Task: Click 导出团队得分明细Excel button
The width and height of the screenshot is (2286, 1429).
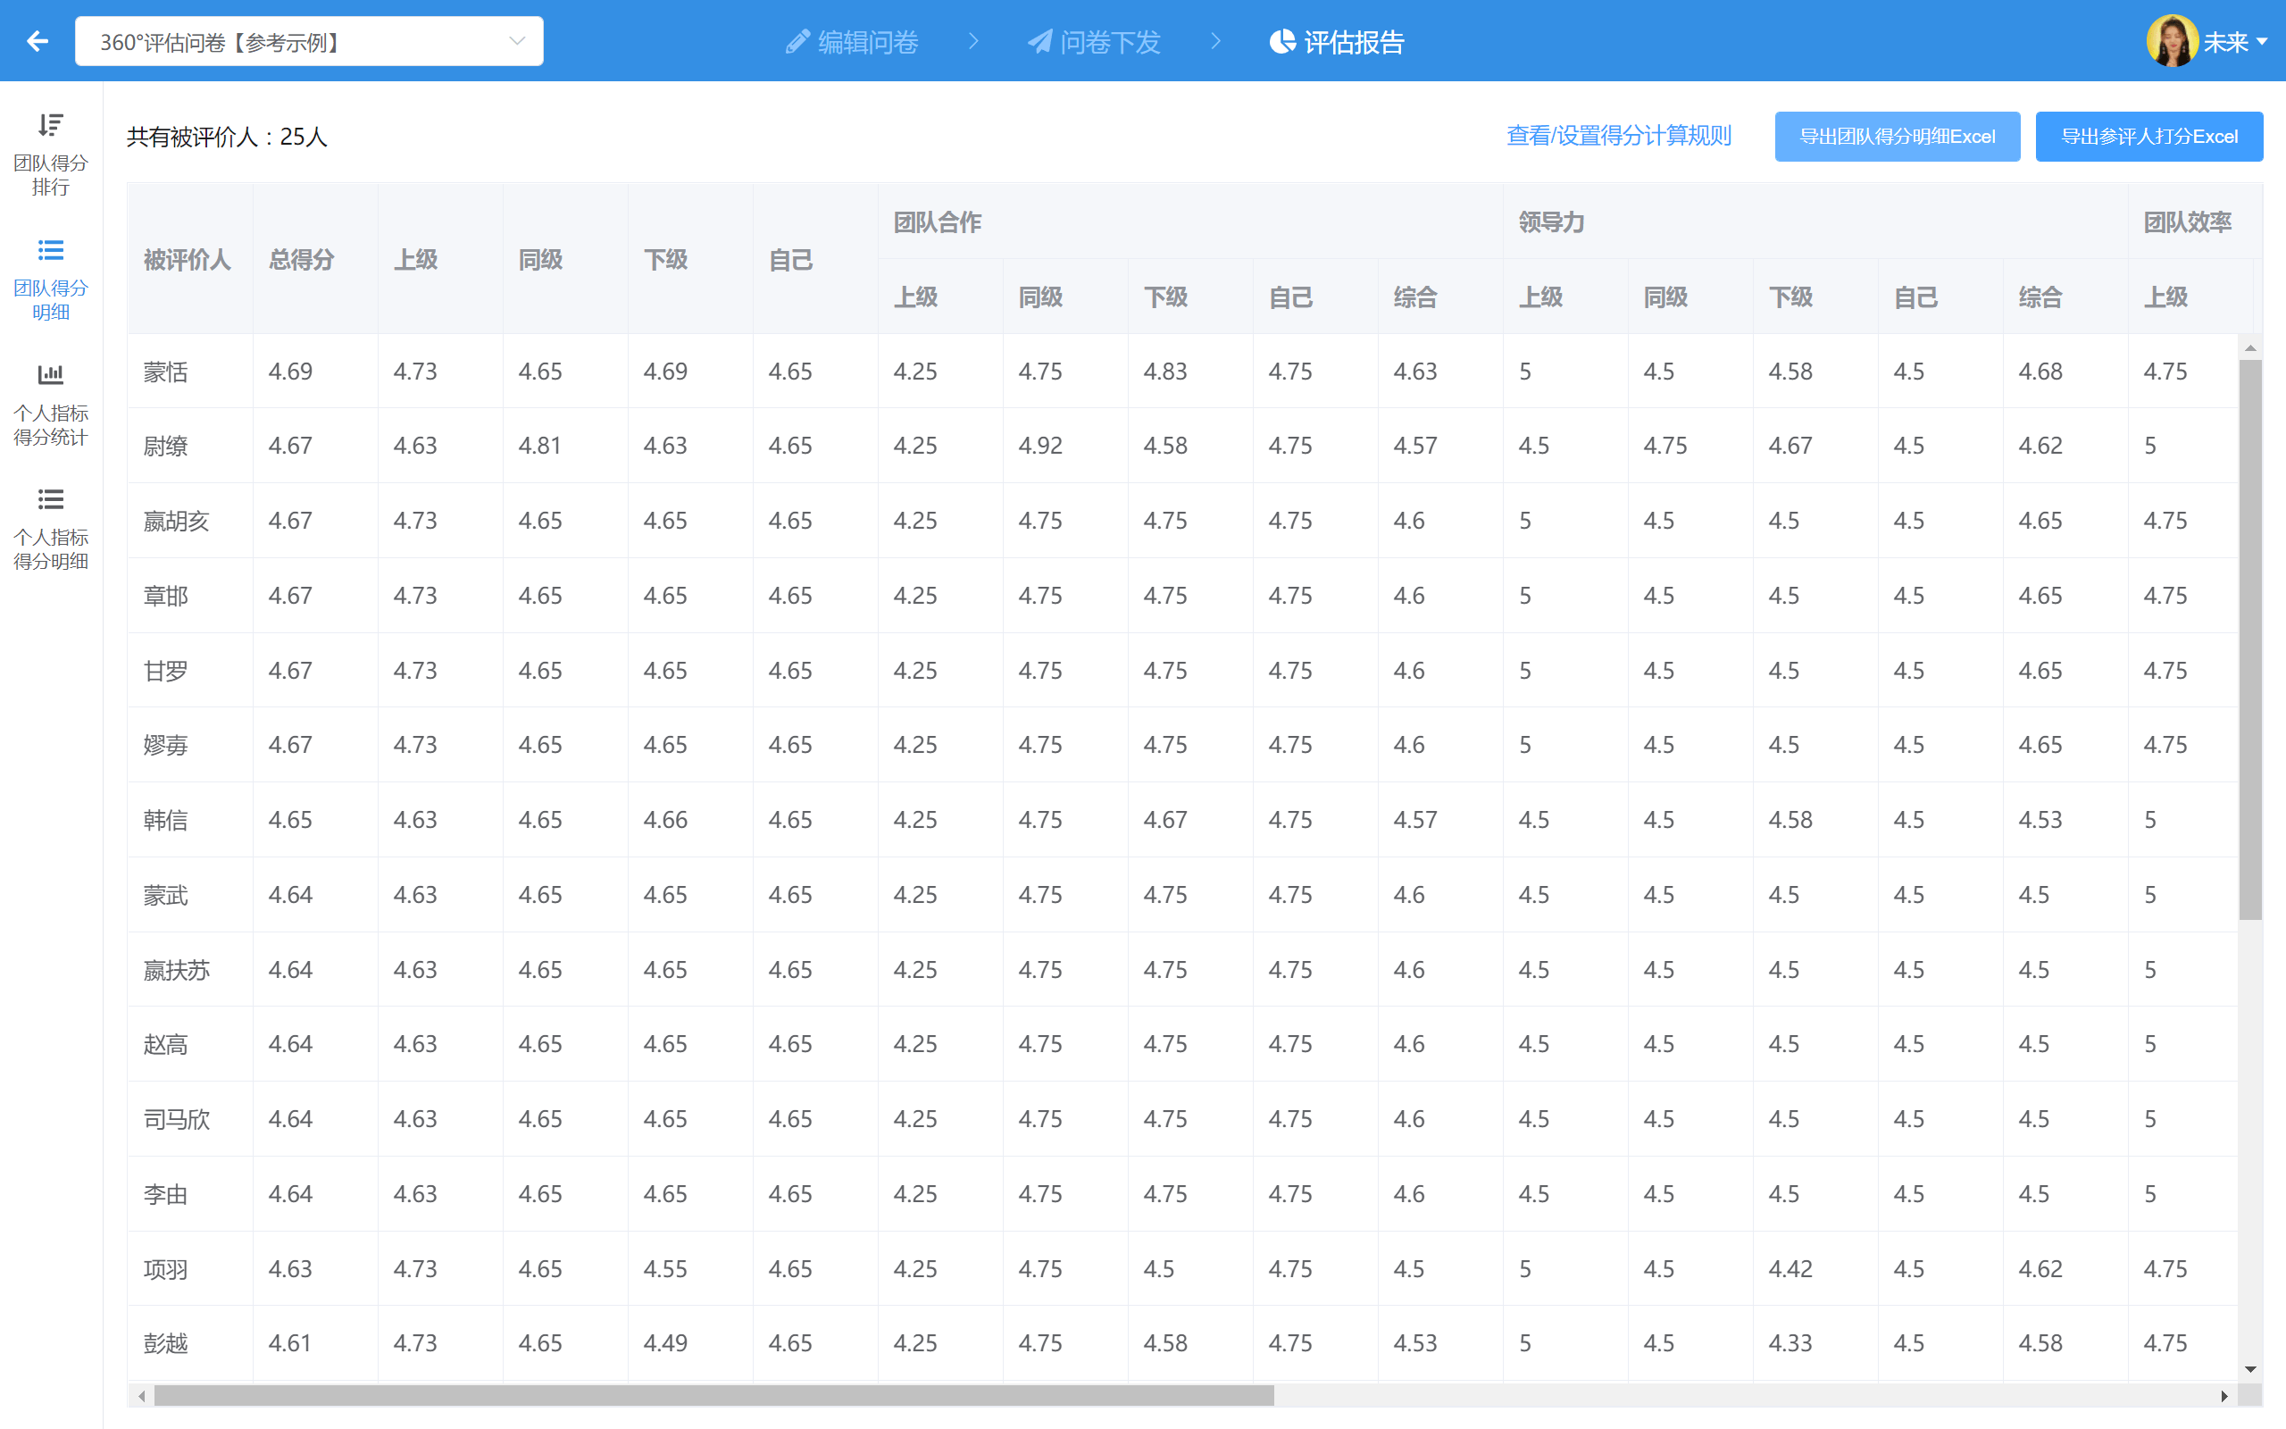Action: click(x=1897, y=136)
